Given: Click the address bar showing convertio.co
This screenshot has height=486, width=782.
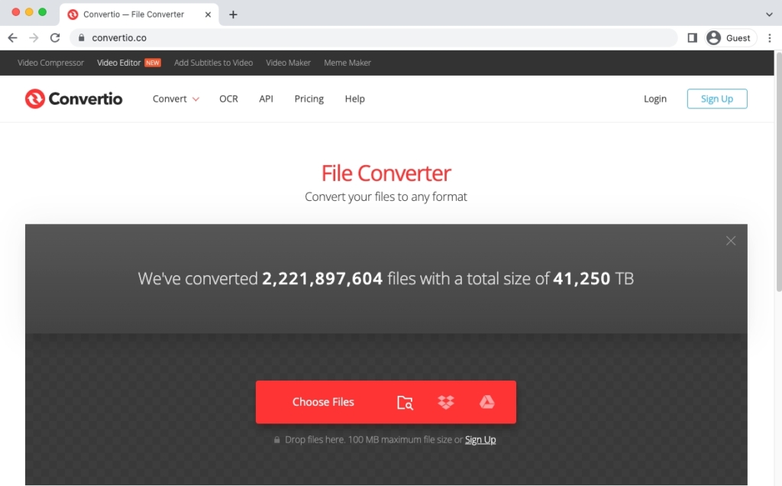Looking at the screenshot, I should click(374, 37).
